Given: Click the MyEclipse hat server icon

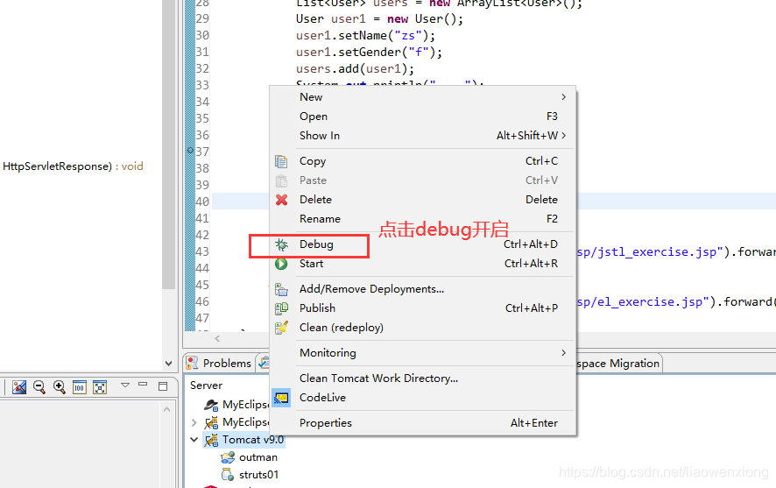Looking at the screenshot, I should 211,405.
